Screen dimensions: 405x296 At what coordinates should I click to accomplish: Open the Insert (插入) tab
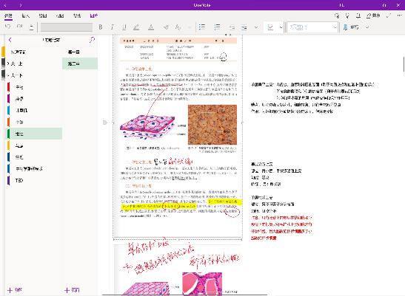(x=25, y=16)
